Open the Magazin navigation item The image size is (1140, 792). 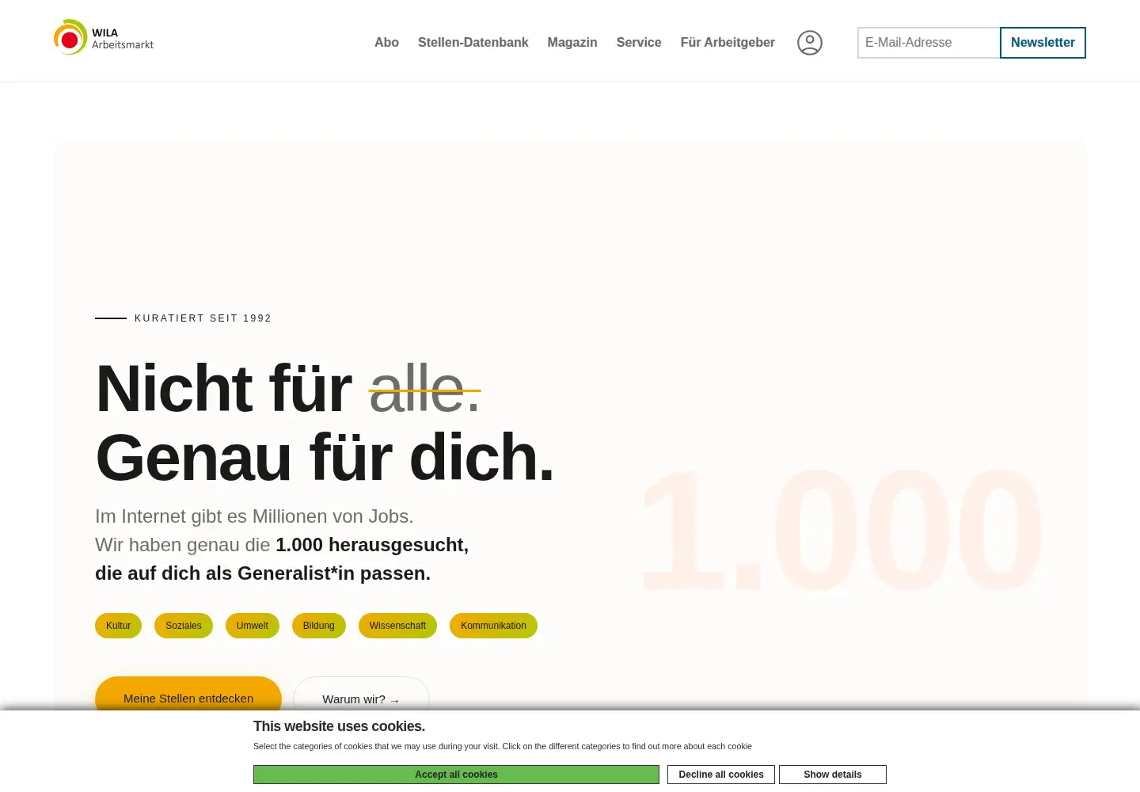click(572, 43)
